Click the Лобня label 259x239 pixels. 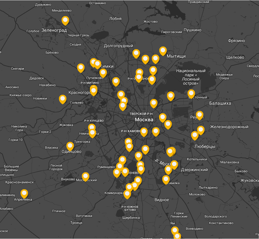point(115,19)
